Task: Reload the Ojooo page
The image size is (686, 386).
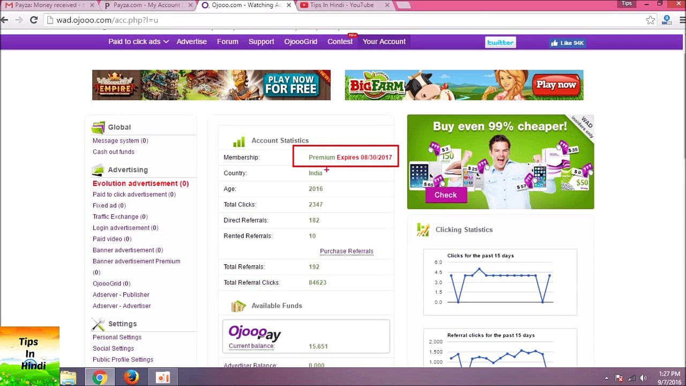Action: [x=34, y=20]
